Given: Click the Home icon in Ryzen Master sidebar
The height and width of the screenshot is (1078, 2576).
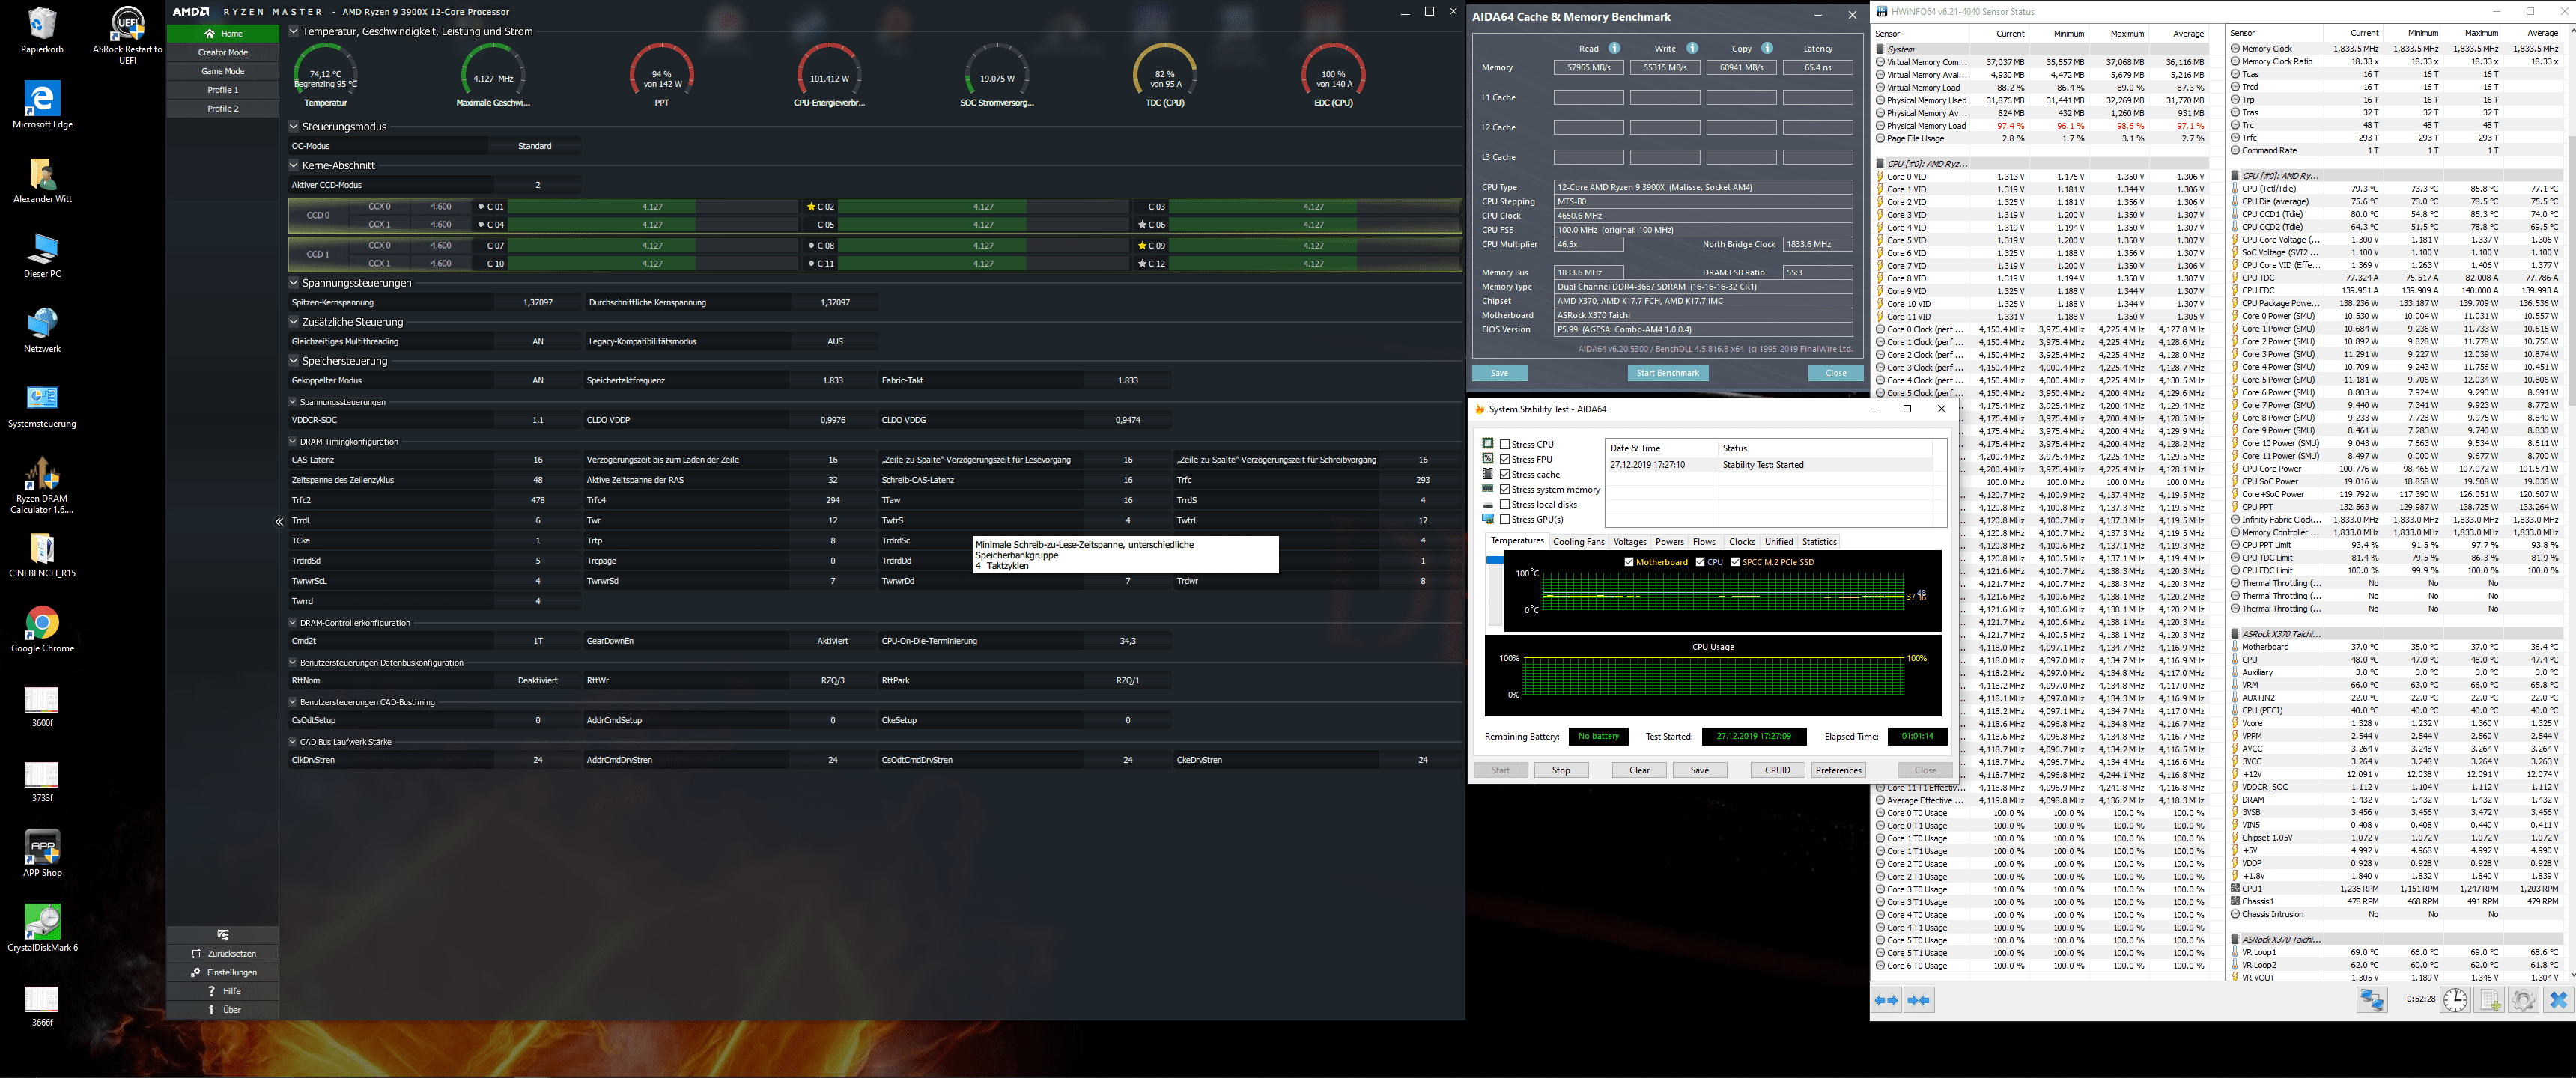Looking at the screenshot, I should pyautogui.click(x=209, y=34).
